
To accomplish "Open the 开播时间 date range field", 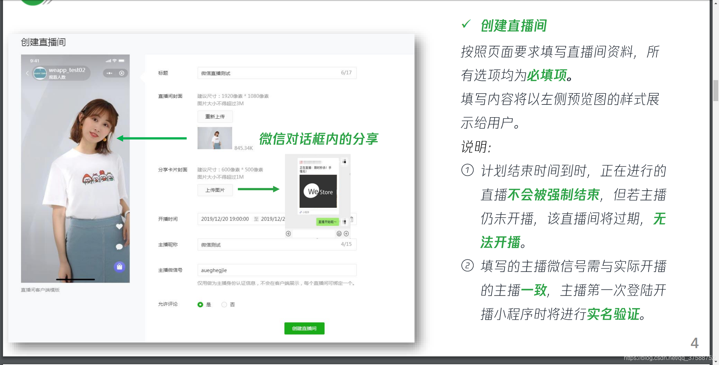I will coord(277,219).
